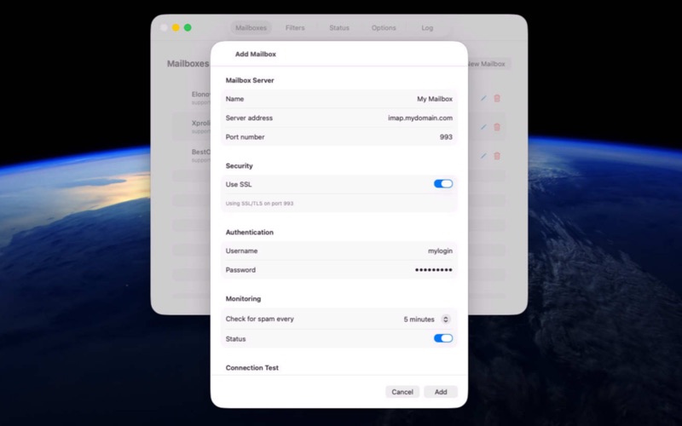Switch to the Options tab

(384, 28)
